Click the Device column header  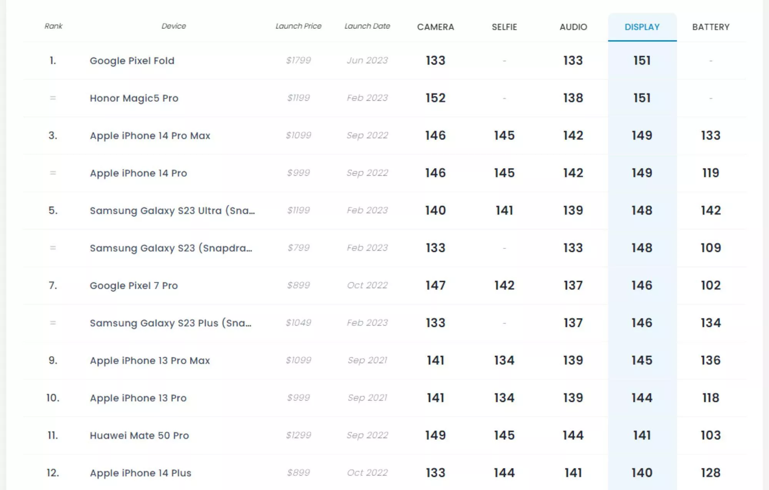pos(174,26)
